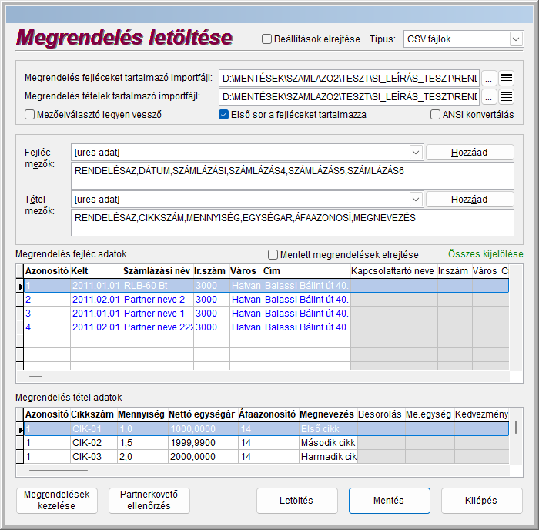This screenshot has width=539, height=530.
Task: Click Hozzáad button for Fejléc mezők
Action: [x=470, y=153]
